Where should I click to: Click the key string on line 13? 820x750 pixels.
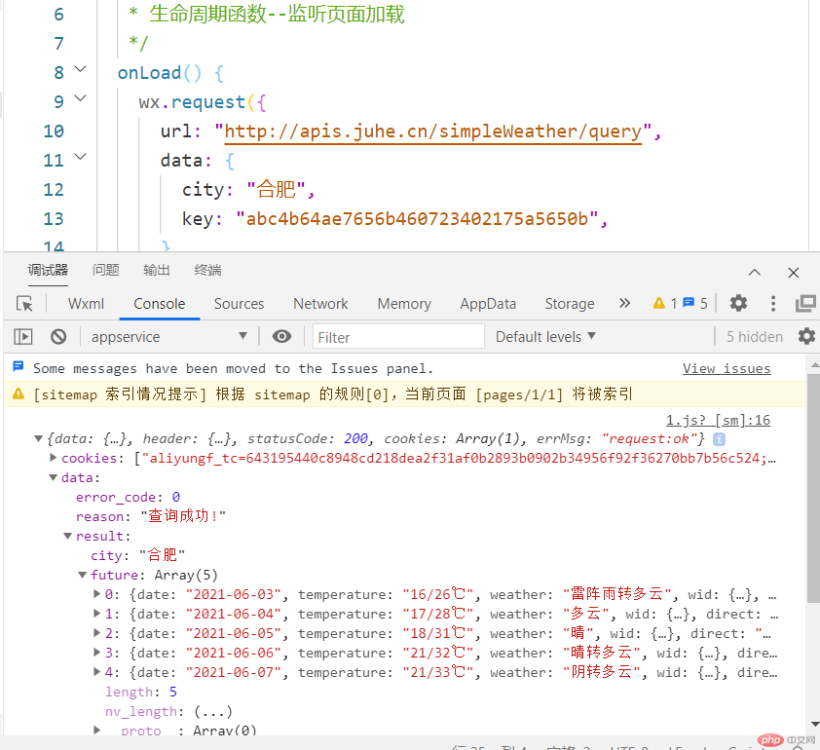[x=418, y=218]
